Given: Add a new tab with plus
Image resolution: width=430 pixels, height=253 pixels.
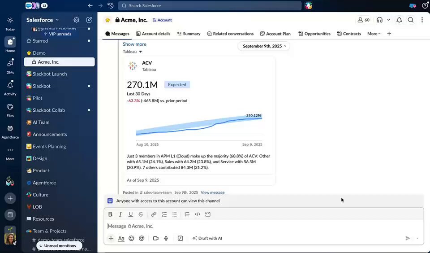Looking at the screenshot, I should coord(389,34).
